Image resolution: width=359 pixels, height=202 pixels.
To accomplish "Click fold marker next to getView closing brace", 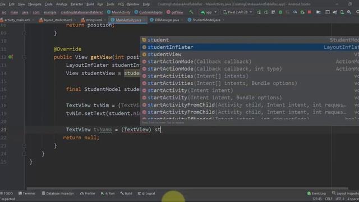I will click(x=24, y=146).
